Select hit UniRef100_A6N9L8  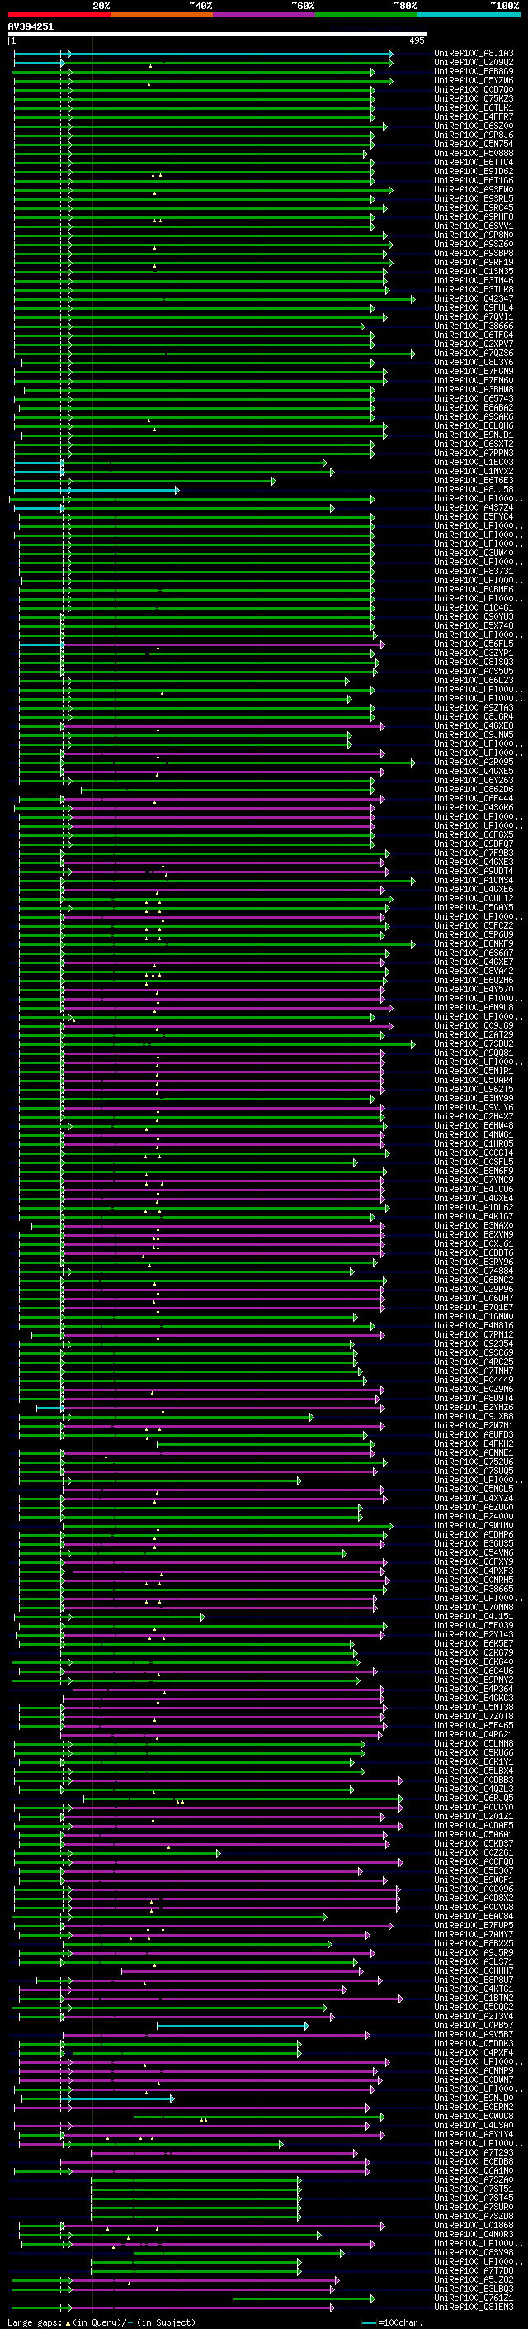(474, 1007)
